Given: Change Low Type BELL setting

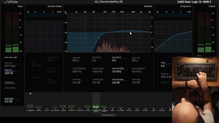Looking at the screenshot, I should coord(76,59).
